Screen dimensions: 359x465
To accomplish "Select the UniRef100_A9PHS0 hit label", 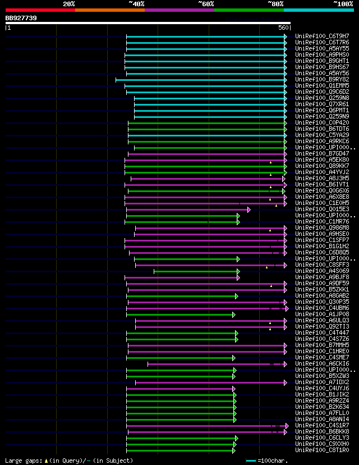I will coord(322,54).
